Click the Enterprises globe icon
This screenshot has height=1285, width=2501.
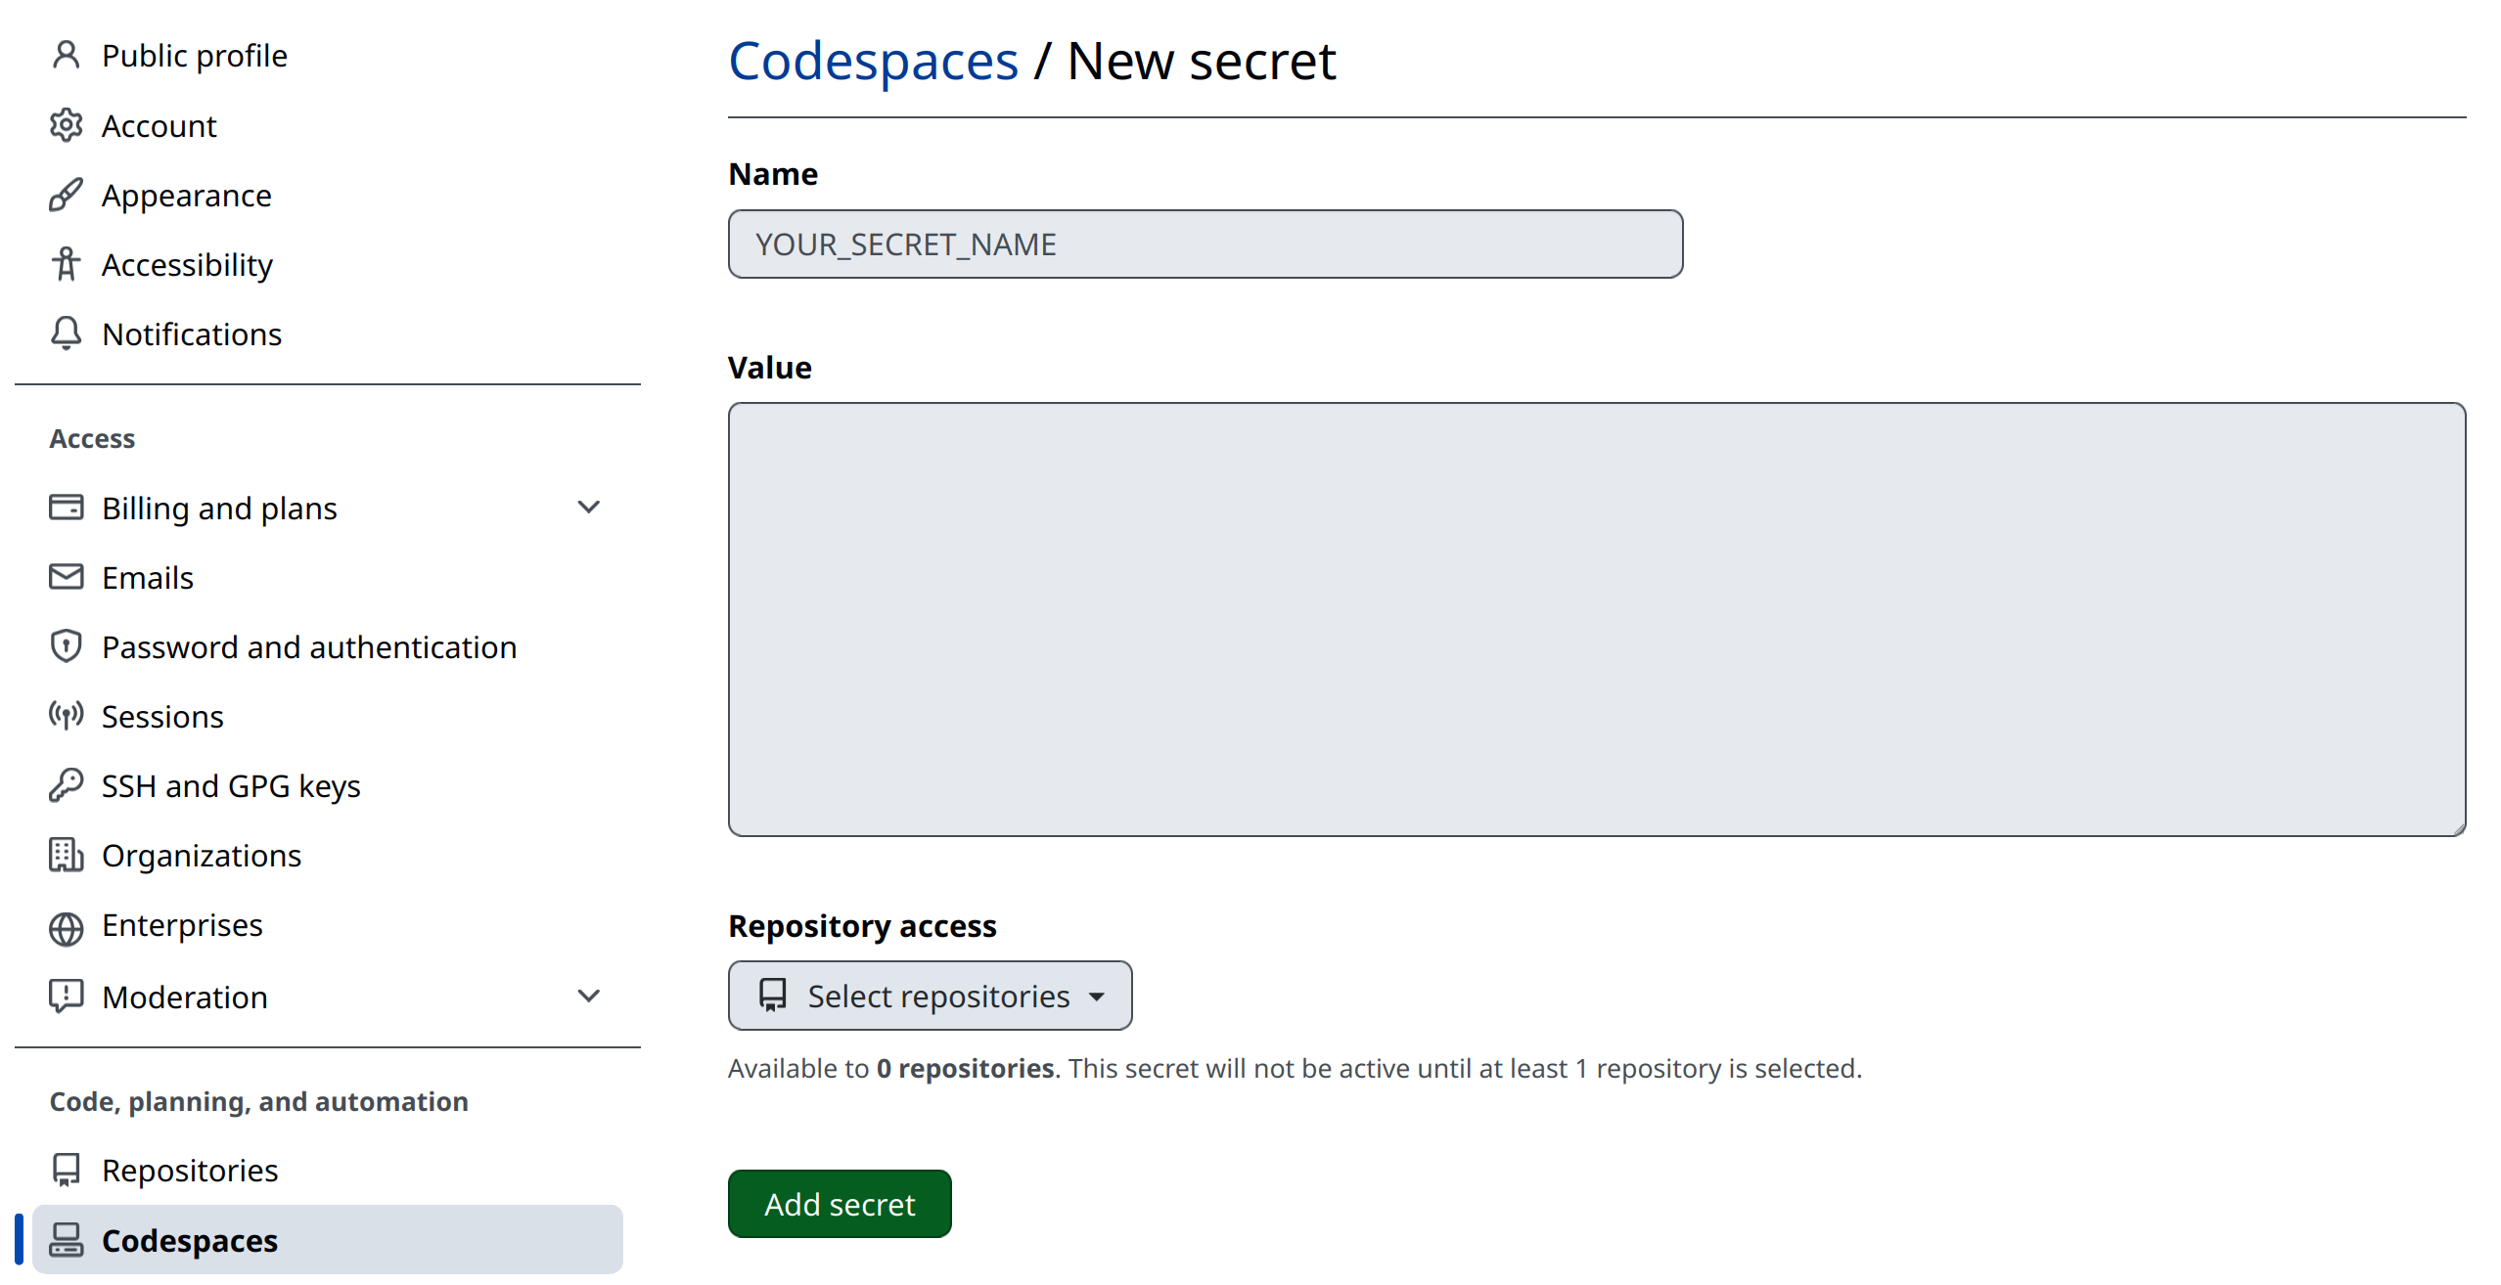point(66,927)
